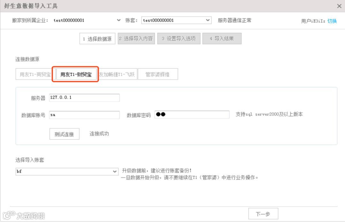Viewport: 345px width, 222px height.
Task: Choose the 管家婆辉煌 data source
Action: [x=158, y=74]
